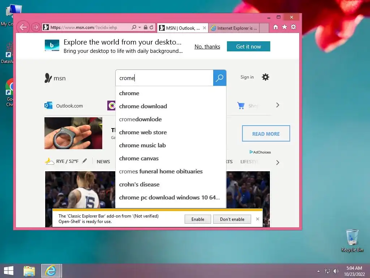Select the Google Chrome desktop shortcut
This screenshot has width=370, height=278.
pyautogui.click(x=9, y=93)
